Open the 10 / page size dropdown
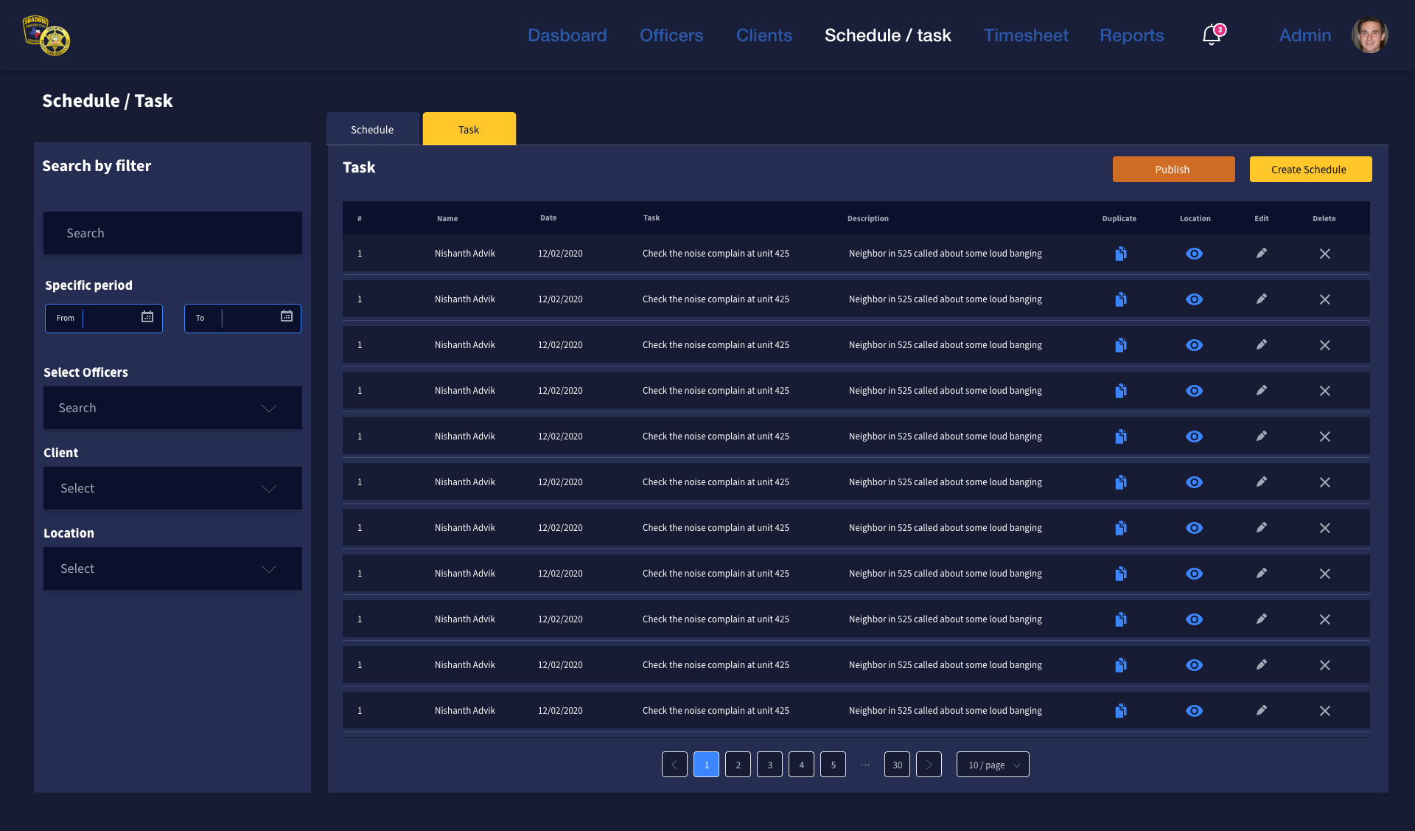 (992, 765)
